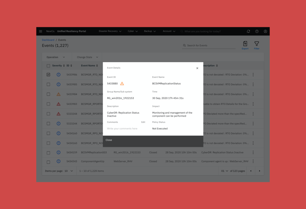Close the Event Details dialog with X
Image resolution: width=306 pixels, height=209 pixels.
tap(197, 68)
